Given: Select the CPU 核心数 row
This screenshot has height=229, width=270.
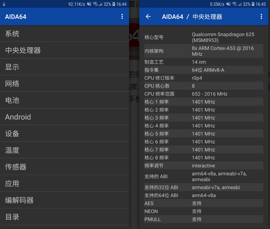Looking at the screenshot, I should tap(204, 86).
